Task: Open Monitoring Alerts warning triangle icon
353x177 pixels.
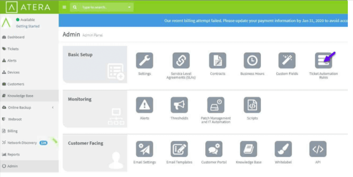Action: (x=145, y=105)
